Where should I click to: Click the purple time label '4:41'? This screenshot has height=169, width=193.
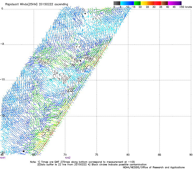coord(3,158)
